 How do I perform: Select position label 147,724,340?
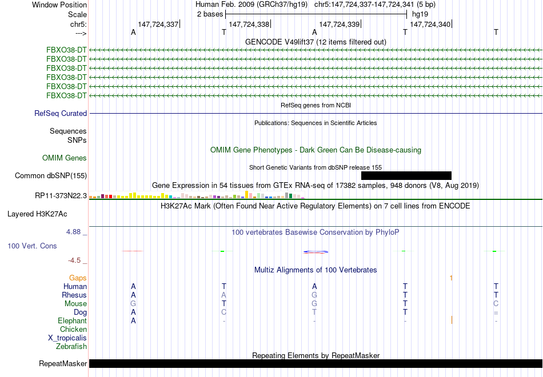[x=430, y=24]
